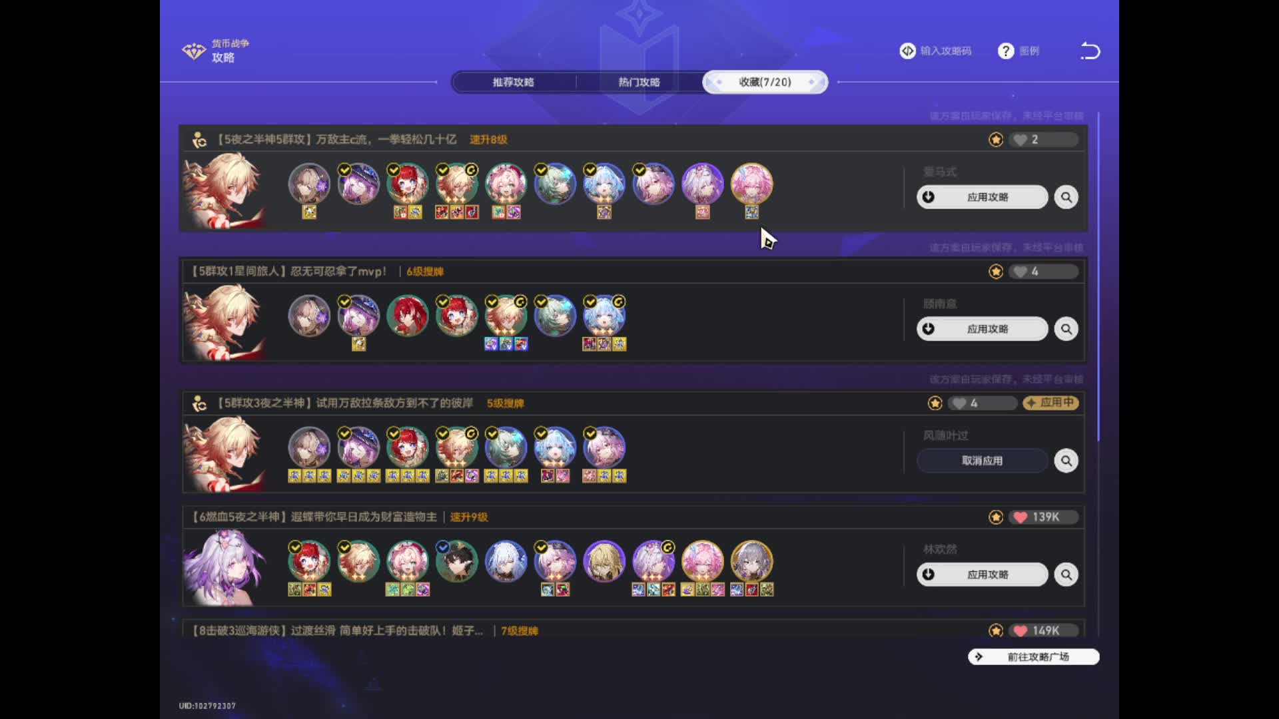View details of the applied 5级搜牌 strategy
Image resolution: width=1279 pixels, height=719 pixels.
click(1066, 461)
